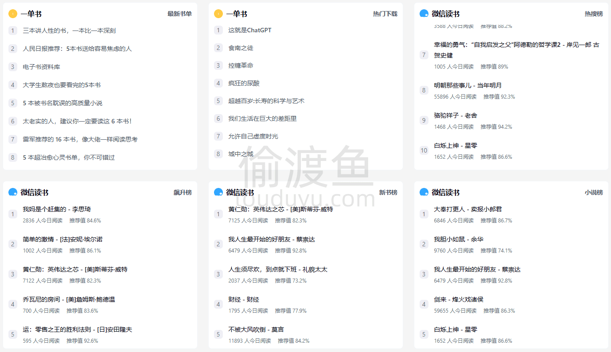This screenshot has height=352, width=611.
Task: Open 白烁上神 - 星零 in 热搜榜
Action: 455,145
